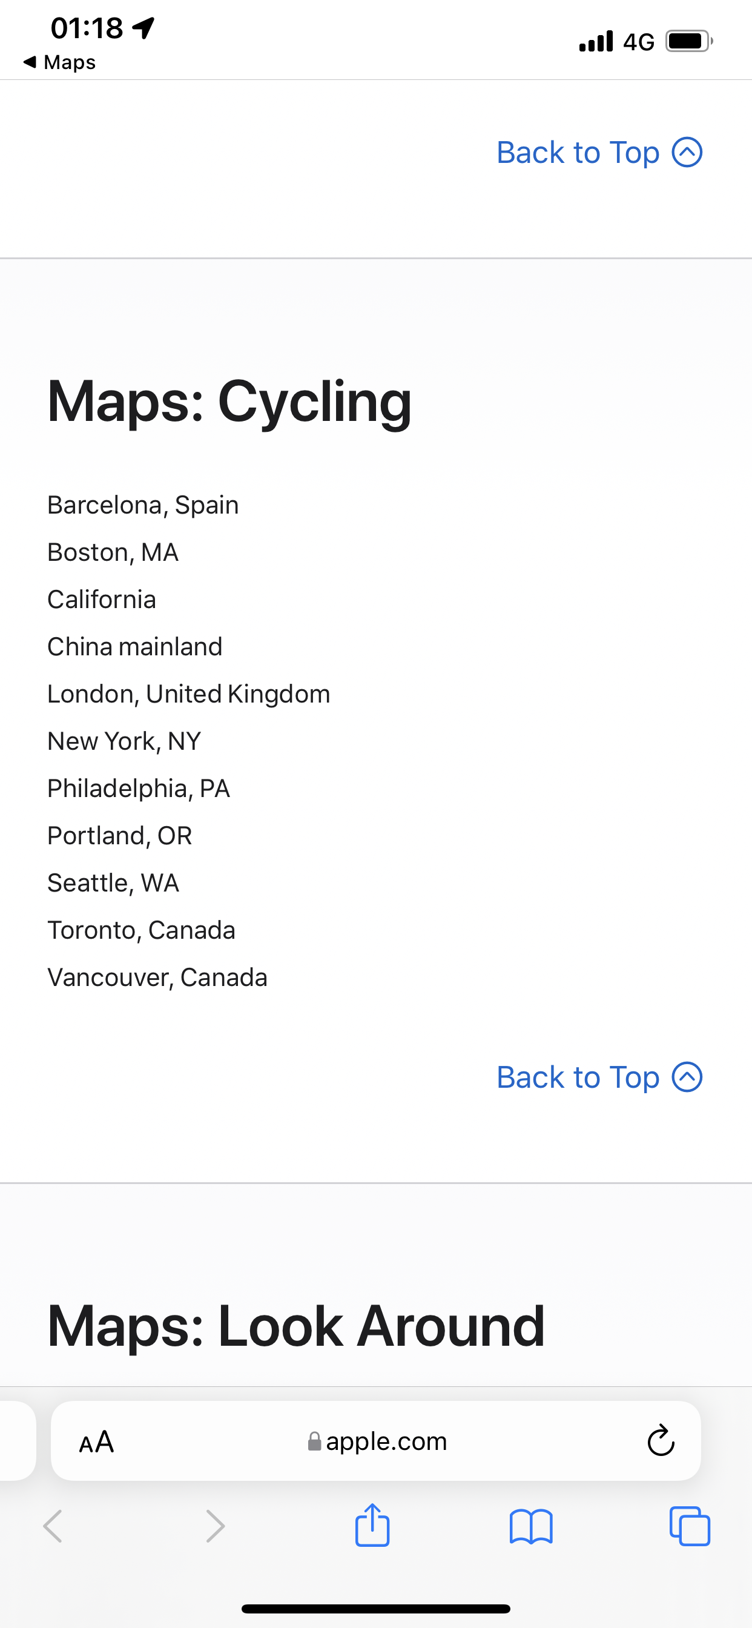Tap the padlock icon in address bar
The width and height of the screenshot is (752, 1628).
point(314,1441)
